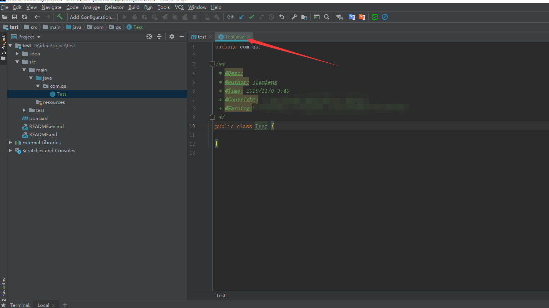Expand the test folder under src
Image resolution: width=549 pixels, height=308 pixels.
[x=24, y=110]
